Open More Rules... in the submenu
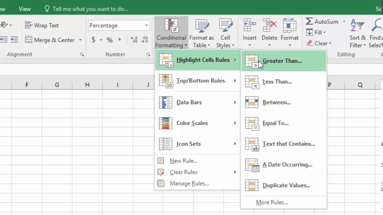This screenshot has width=383, height=215. (x=284, y=202)
